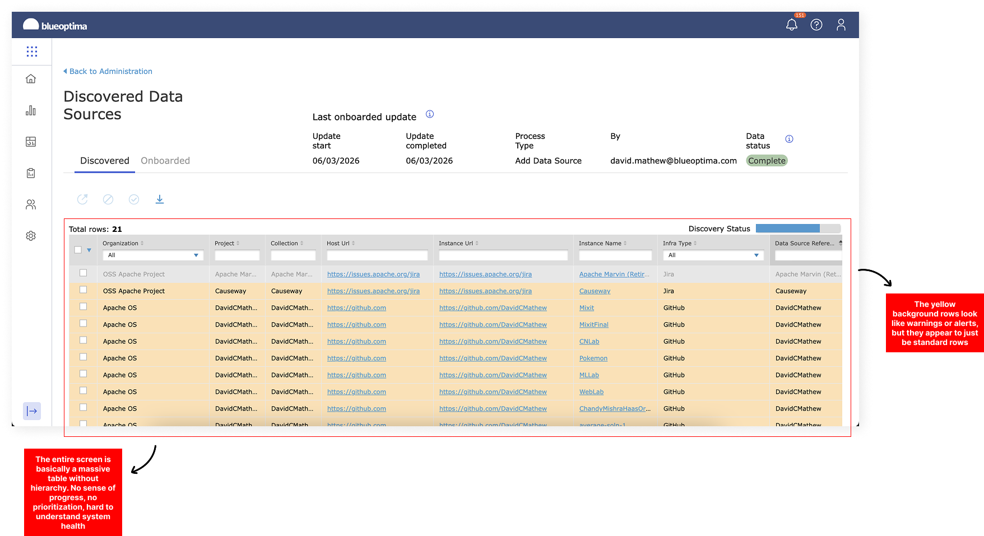This screenshot has width=984, height=536.
Task: Check the Pokemon row checkbox
Action: [x=83, y=357]
